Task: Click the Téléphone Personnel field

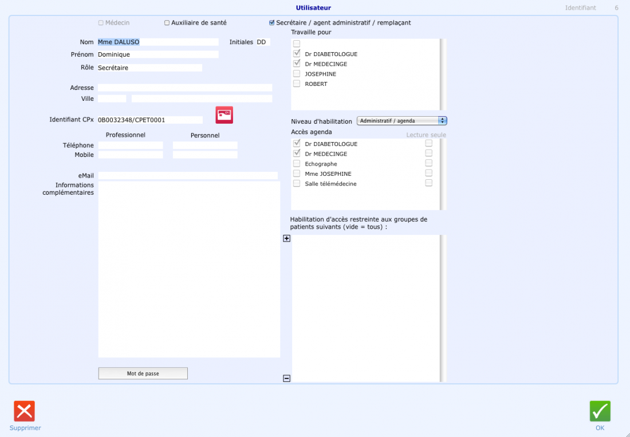Action: click(x=205, y=145)
